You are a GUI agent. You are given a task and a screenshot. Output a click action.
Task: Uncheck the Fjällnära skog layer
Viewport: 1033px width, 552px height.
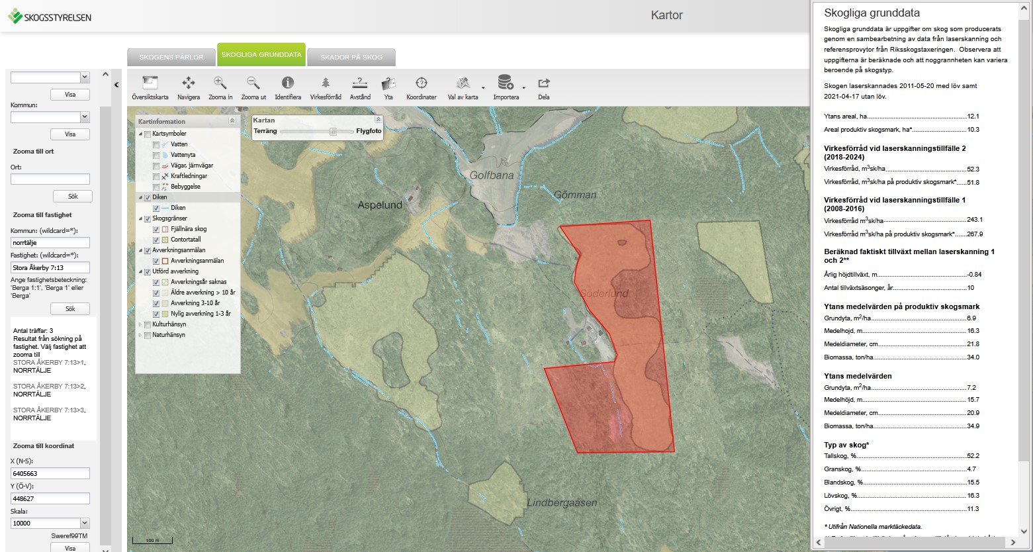pyautogui.click(x=156, y=229)
